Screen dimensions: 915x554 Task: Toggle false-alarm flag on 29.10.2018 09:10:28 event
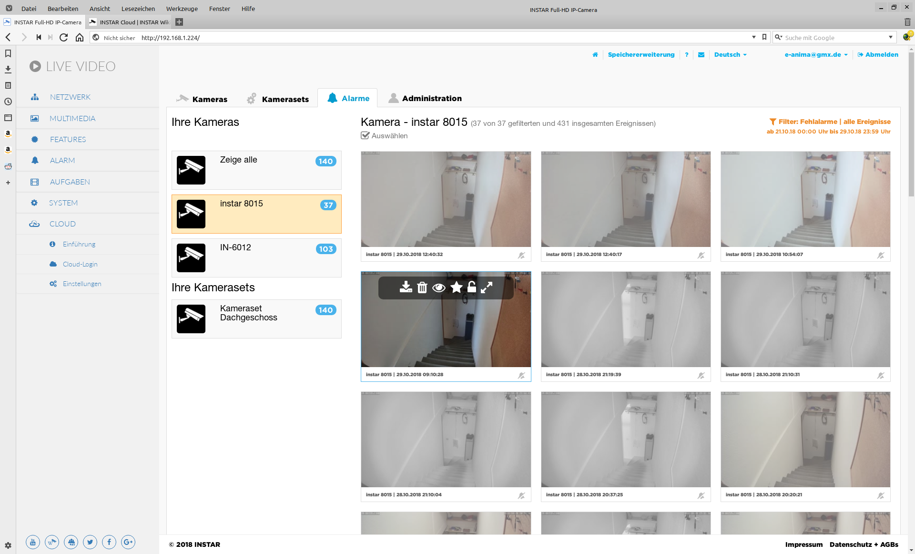(521, 375)
